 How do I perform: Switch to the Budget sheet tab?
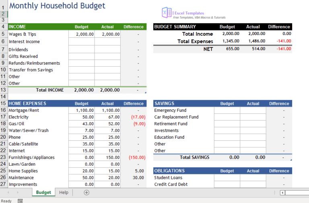(x=43, y=193)
